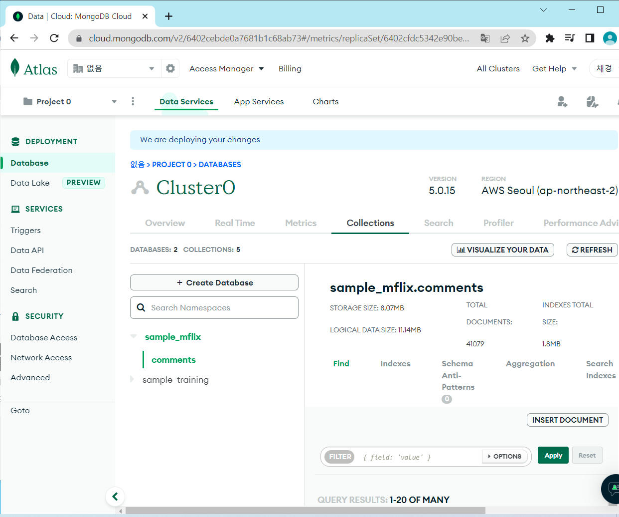This screenshot has width=619, height=517.
Task: Select the comments collection
Action: click(x=173, y=360)
